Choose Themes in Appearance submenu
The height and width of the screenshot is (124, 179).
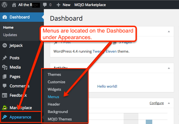(54, 74)
